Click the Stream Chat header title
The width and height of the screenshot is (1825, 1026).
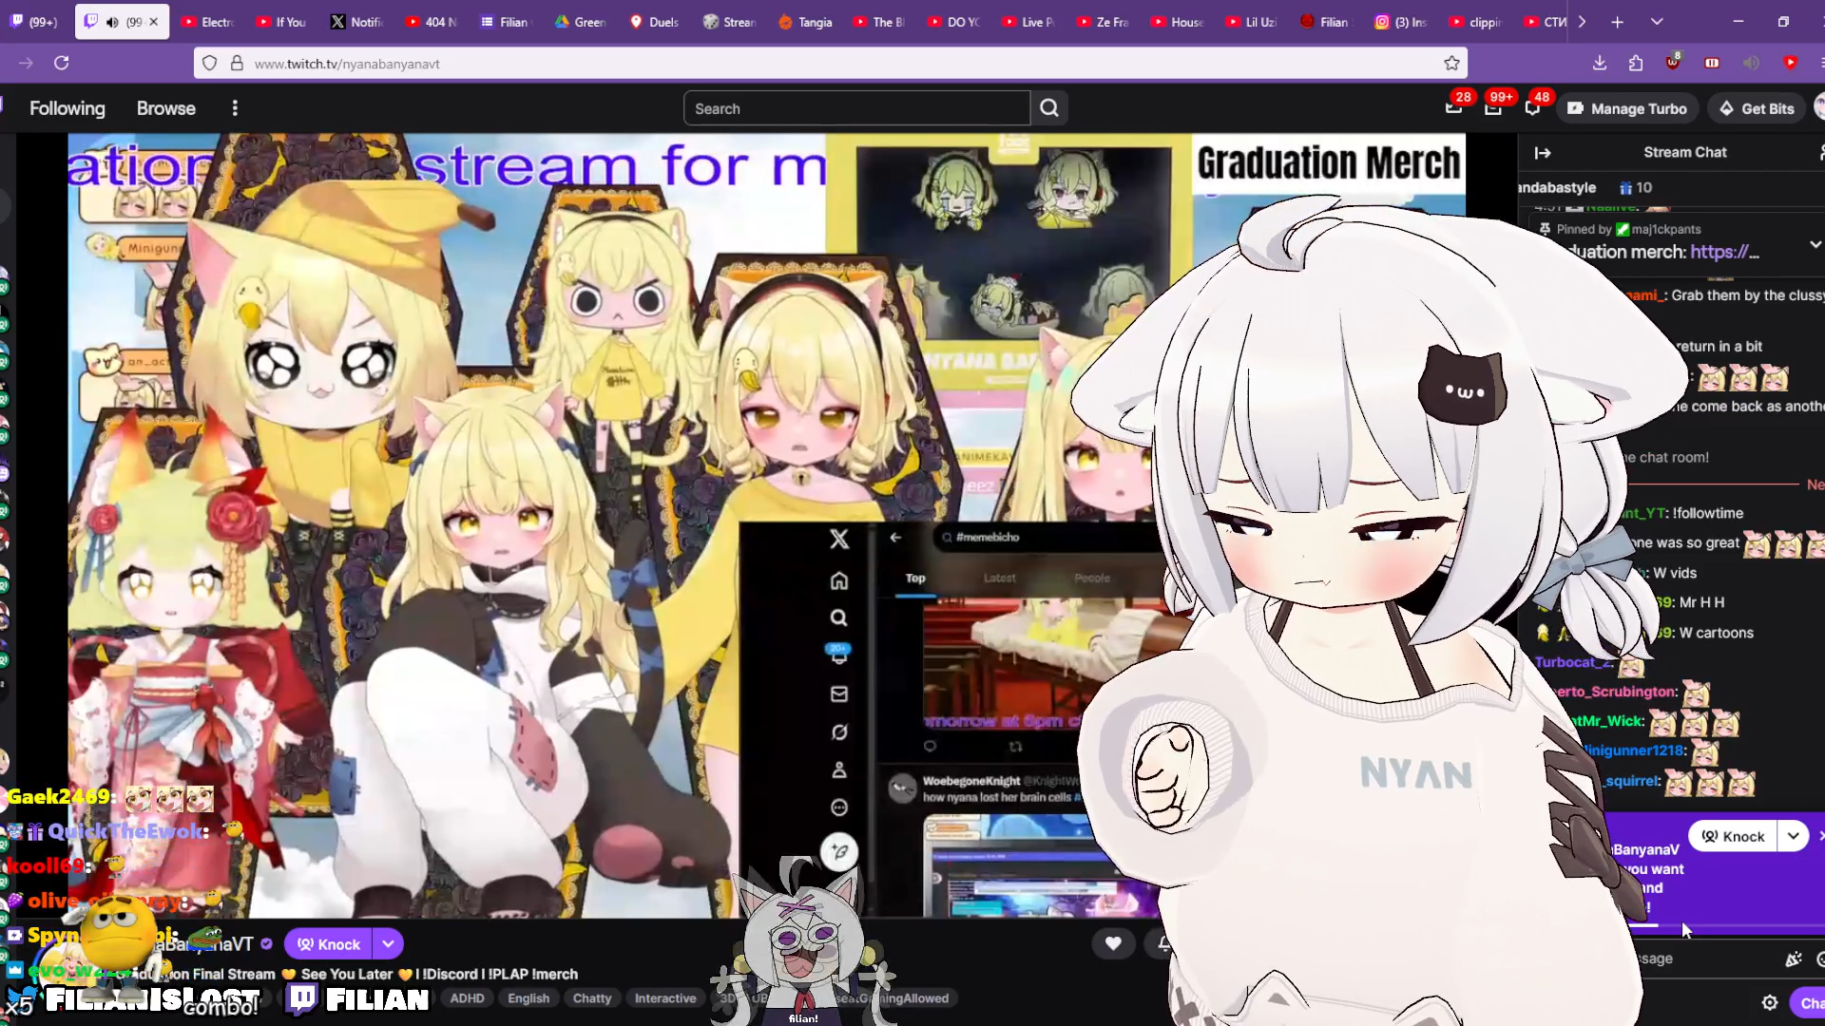point(1684,152)
